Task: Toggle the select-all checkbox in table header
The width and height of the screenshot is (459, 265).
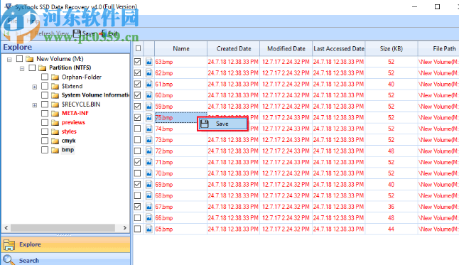Action: pyautogui.click(x=138, y=48)
